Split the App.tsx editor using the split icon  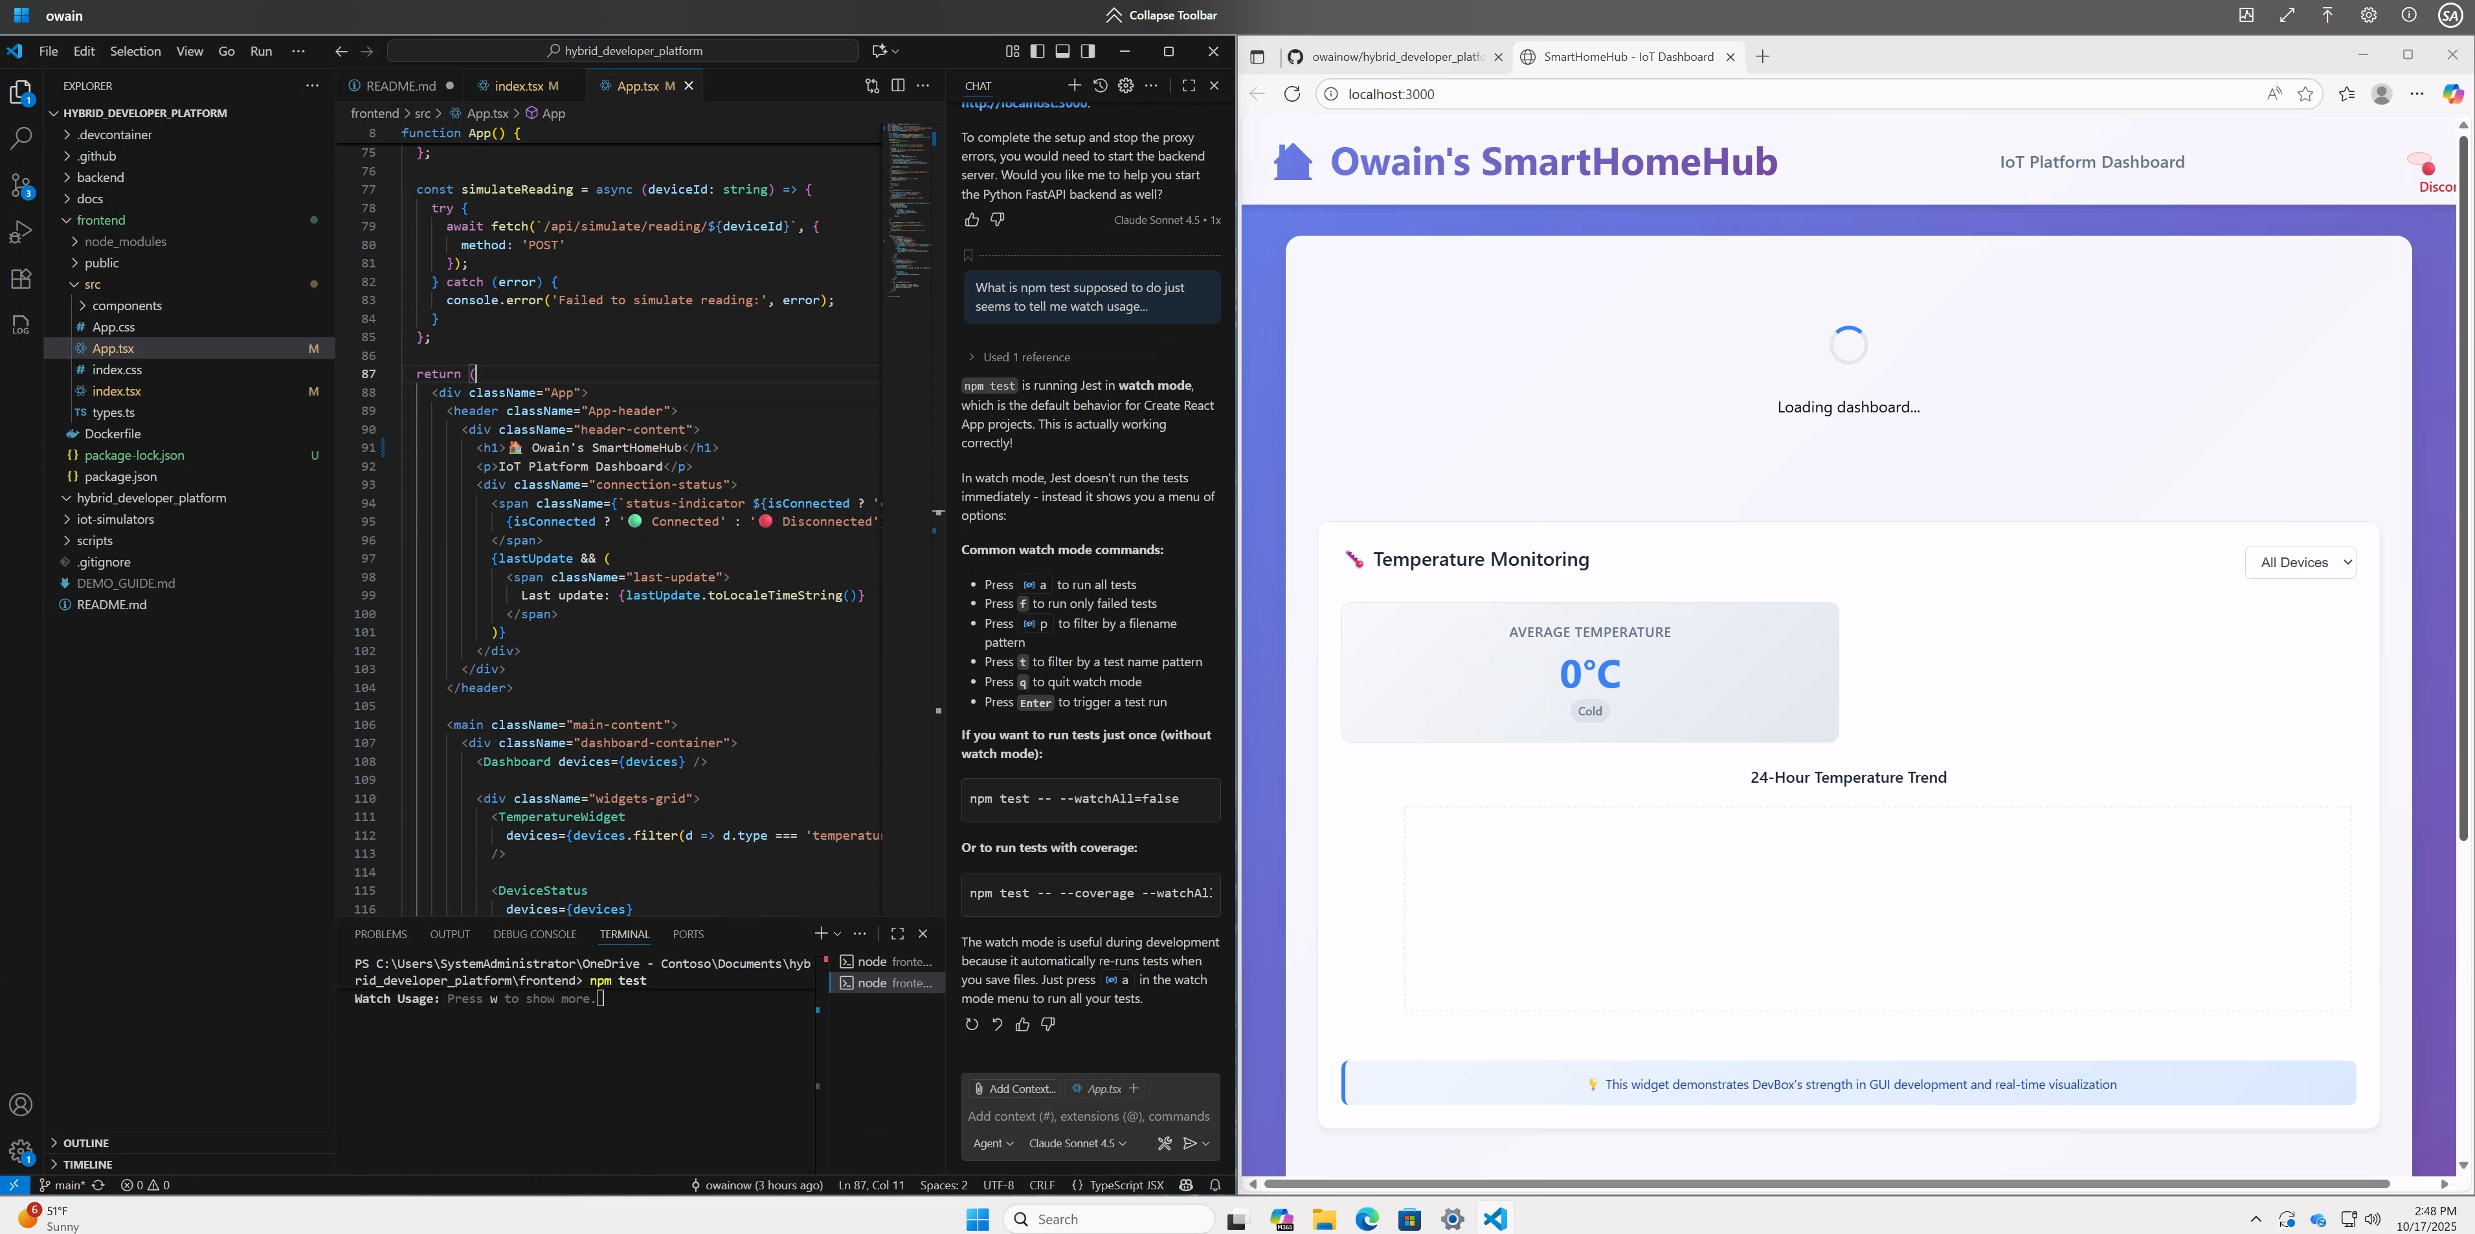(897, 85)
